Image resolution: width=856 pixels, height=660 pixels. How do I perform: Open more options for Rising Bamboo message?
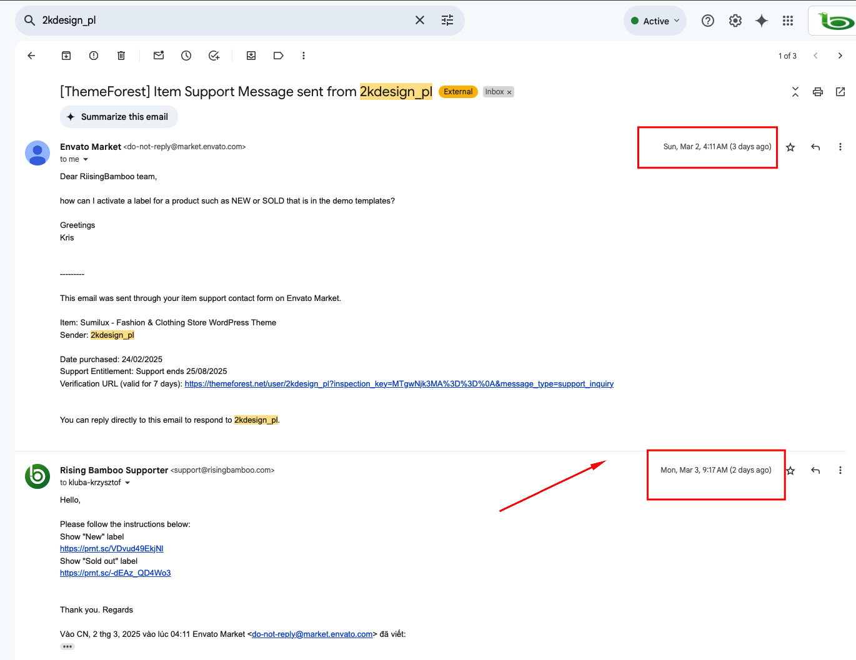click(x=840, y=470)
